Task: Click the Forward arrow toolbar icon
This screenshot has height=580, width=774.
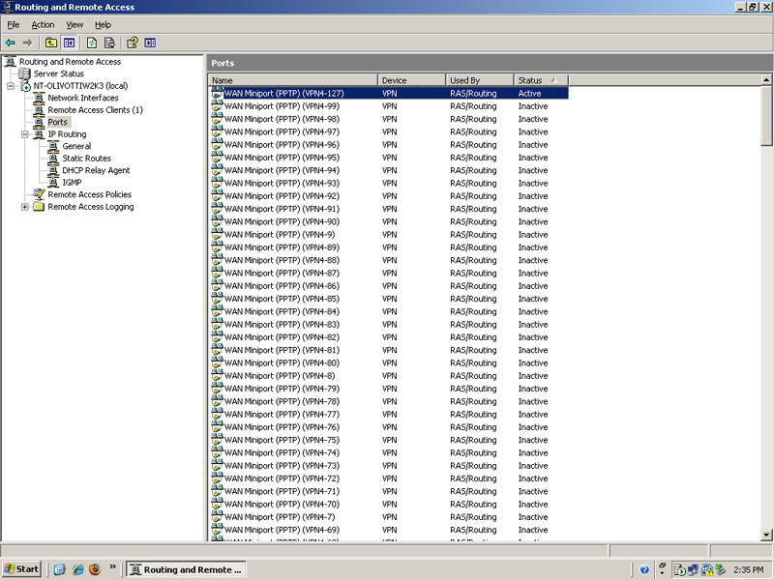Action: (28, 43)
